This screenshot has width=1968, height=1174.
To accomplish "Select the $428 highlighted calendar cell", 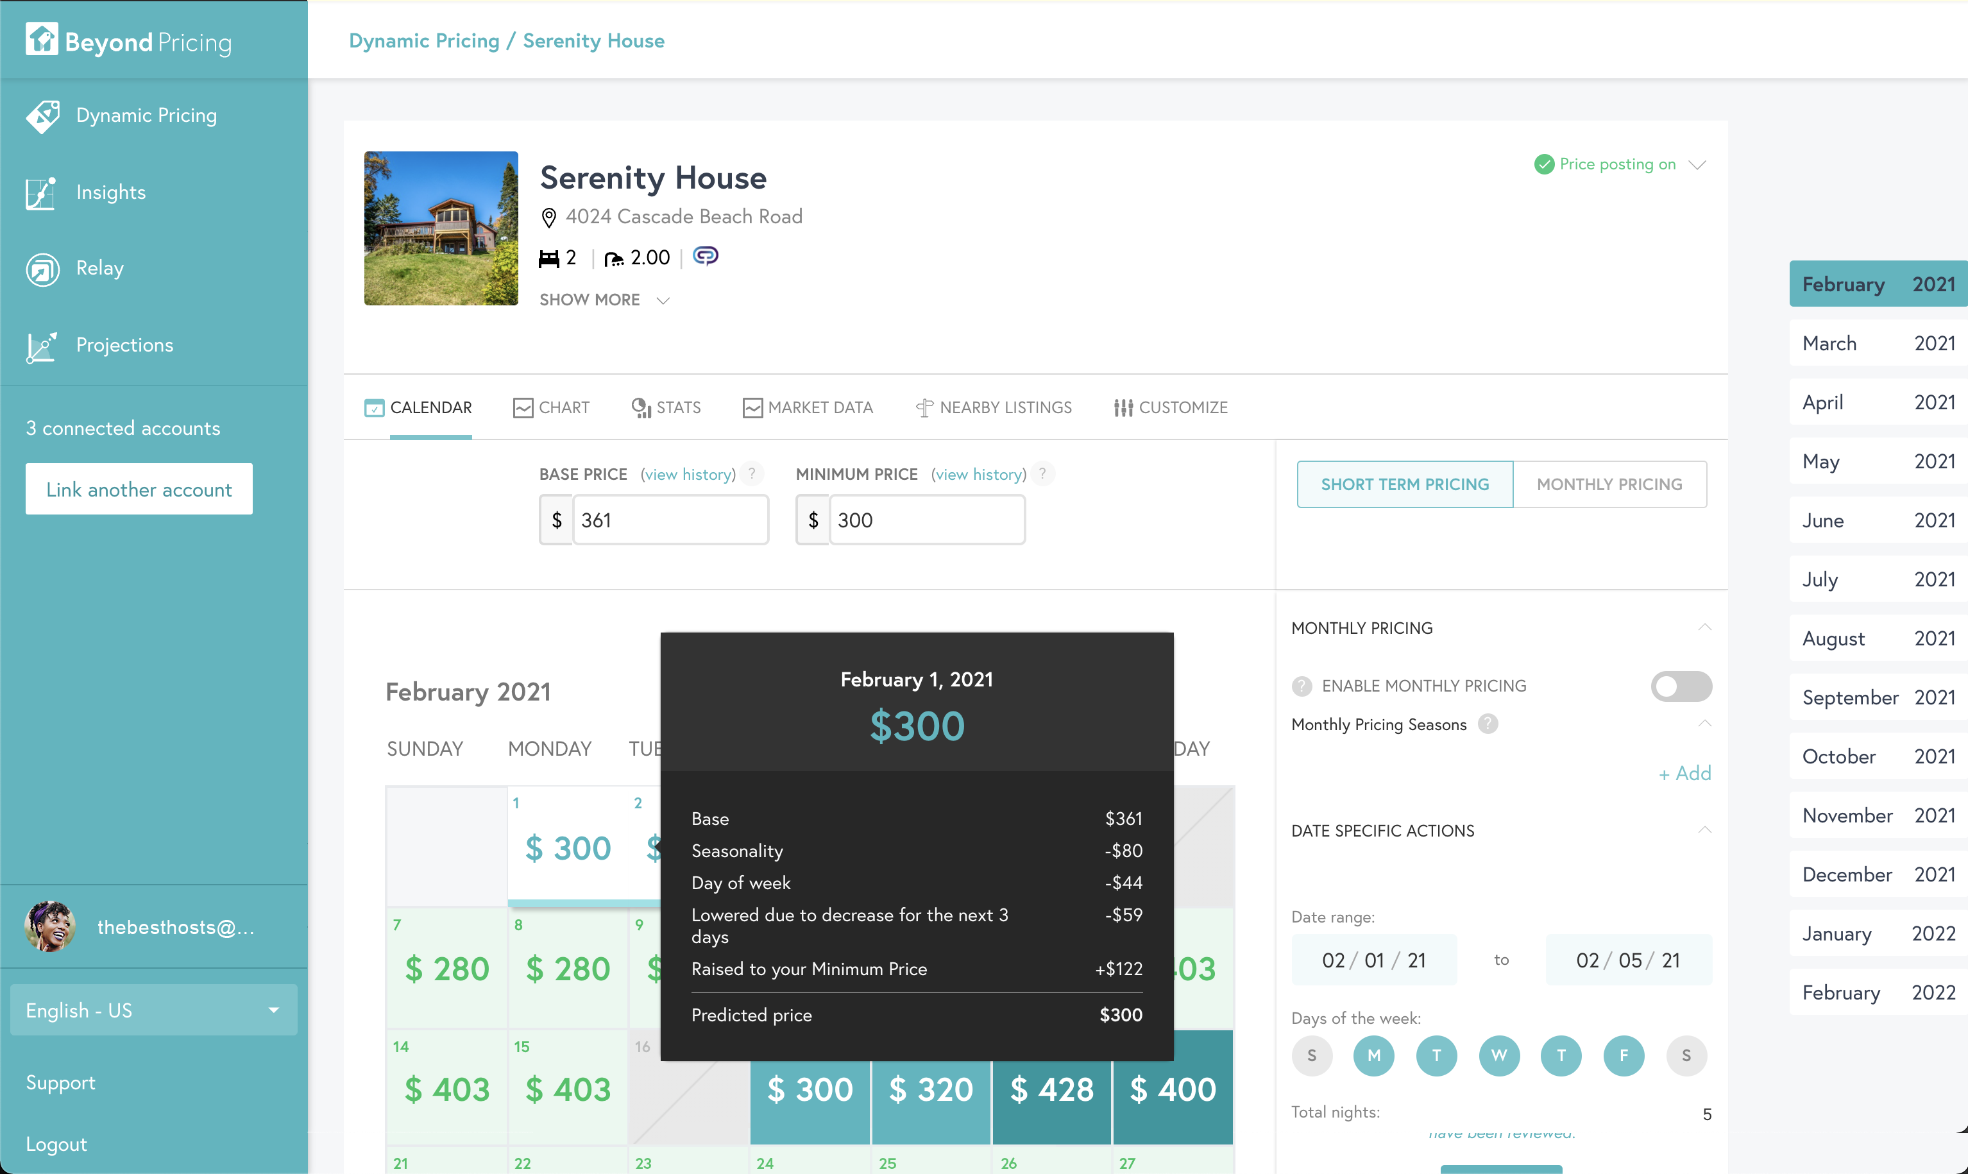I will point(1051,1088).
